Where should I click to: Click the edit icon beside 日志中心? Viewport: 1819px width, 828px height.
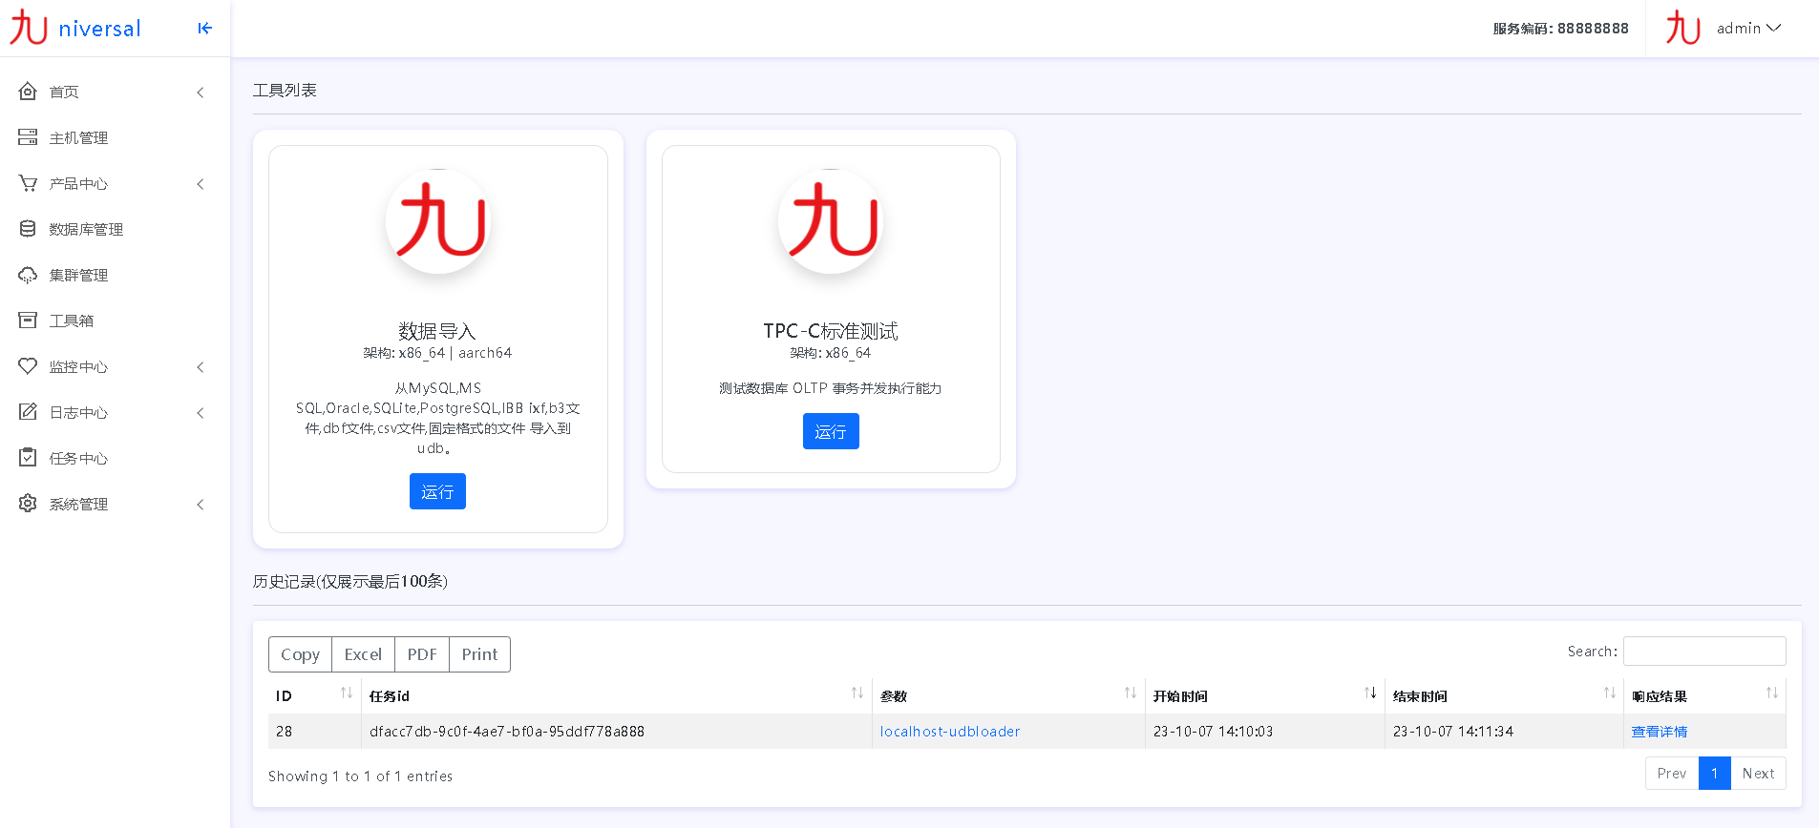[28, 412]
